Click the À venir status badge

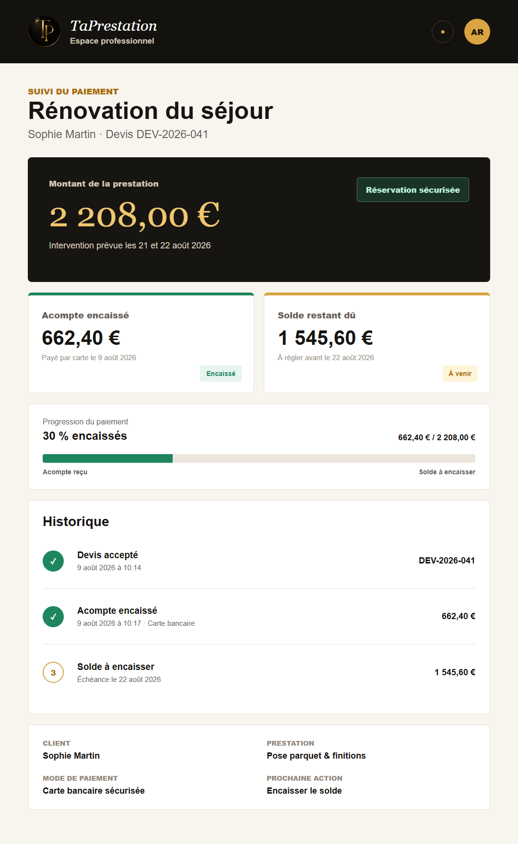point(460,374)
